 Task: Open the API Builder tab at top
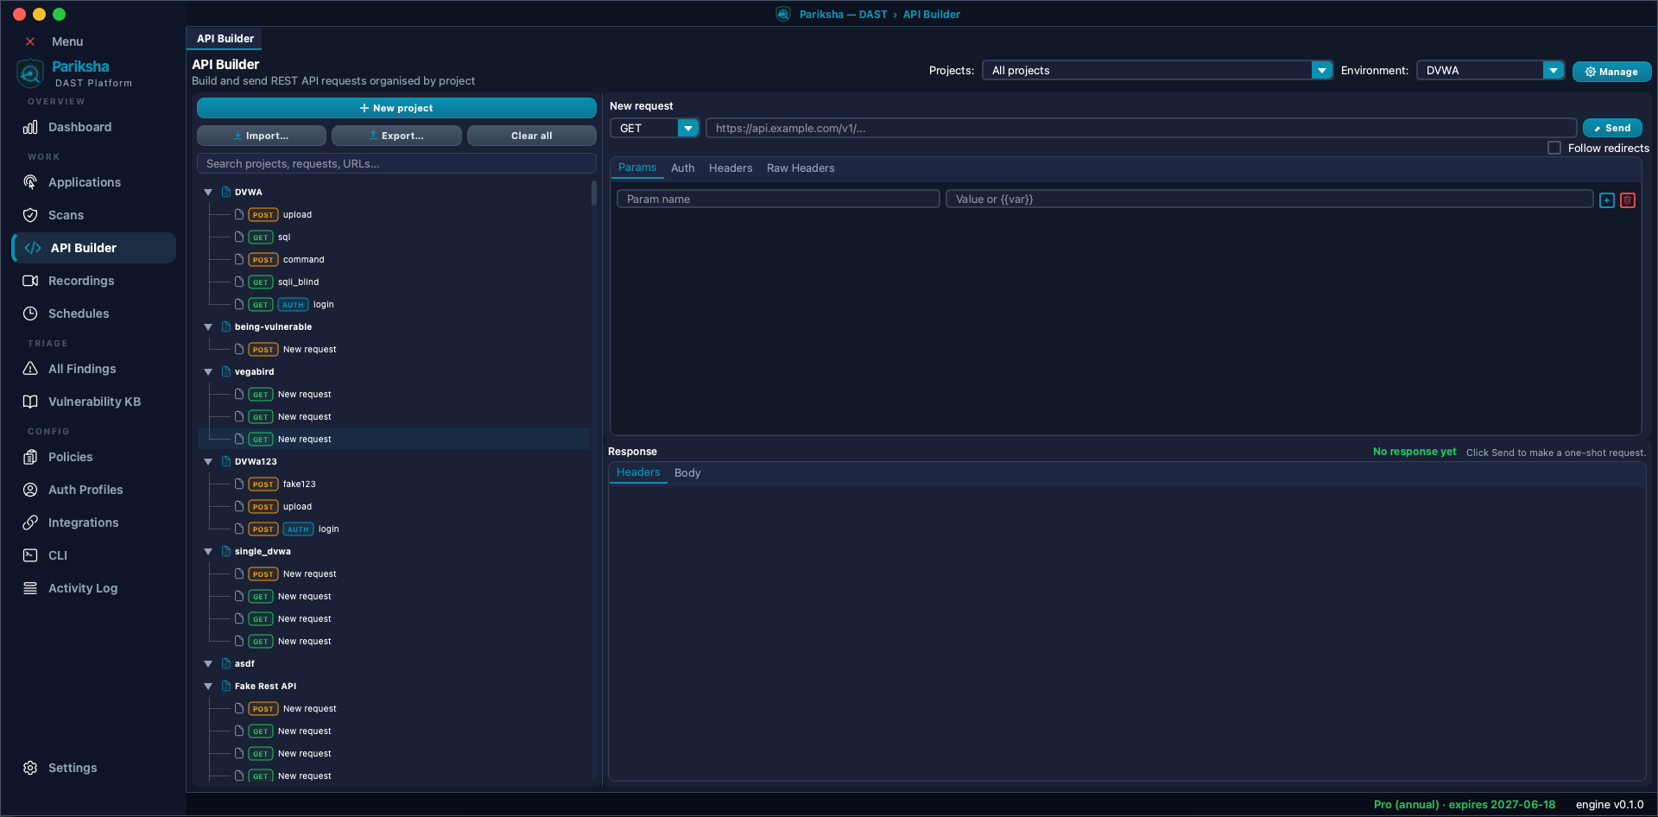(x=225, y=38)
